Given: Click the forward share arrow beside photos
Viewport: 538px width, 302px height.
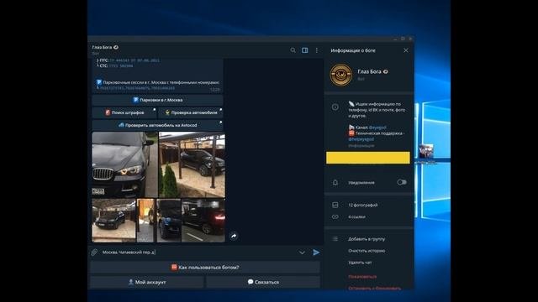Looking at the screenshot, I should pyautogui.click(x=234, y=236).
